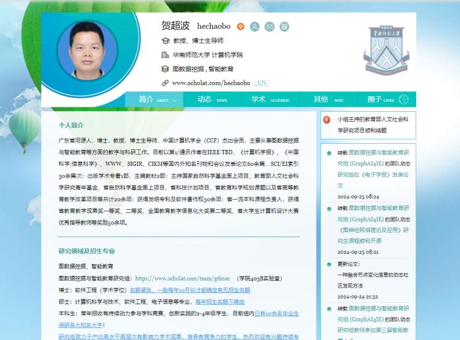Open the 保研各大知名大学 link

[x=81, y=325]
